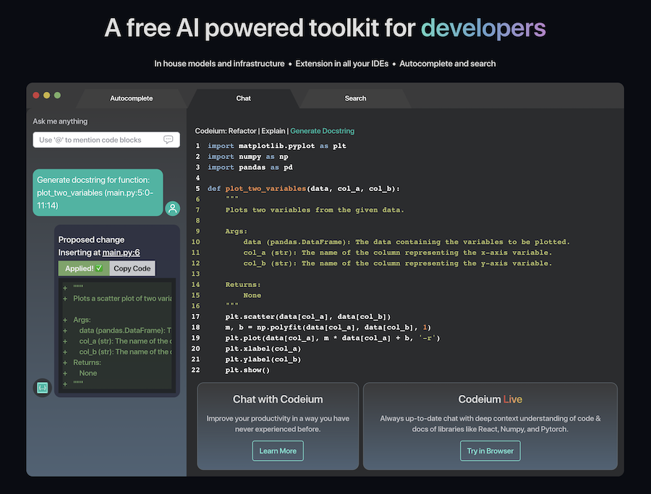Click the 'np.polyfit' line of code
The width and height of the screenshot is (651, 494).
coord(328,328)
